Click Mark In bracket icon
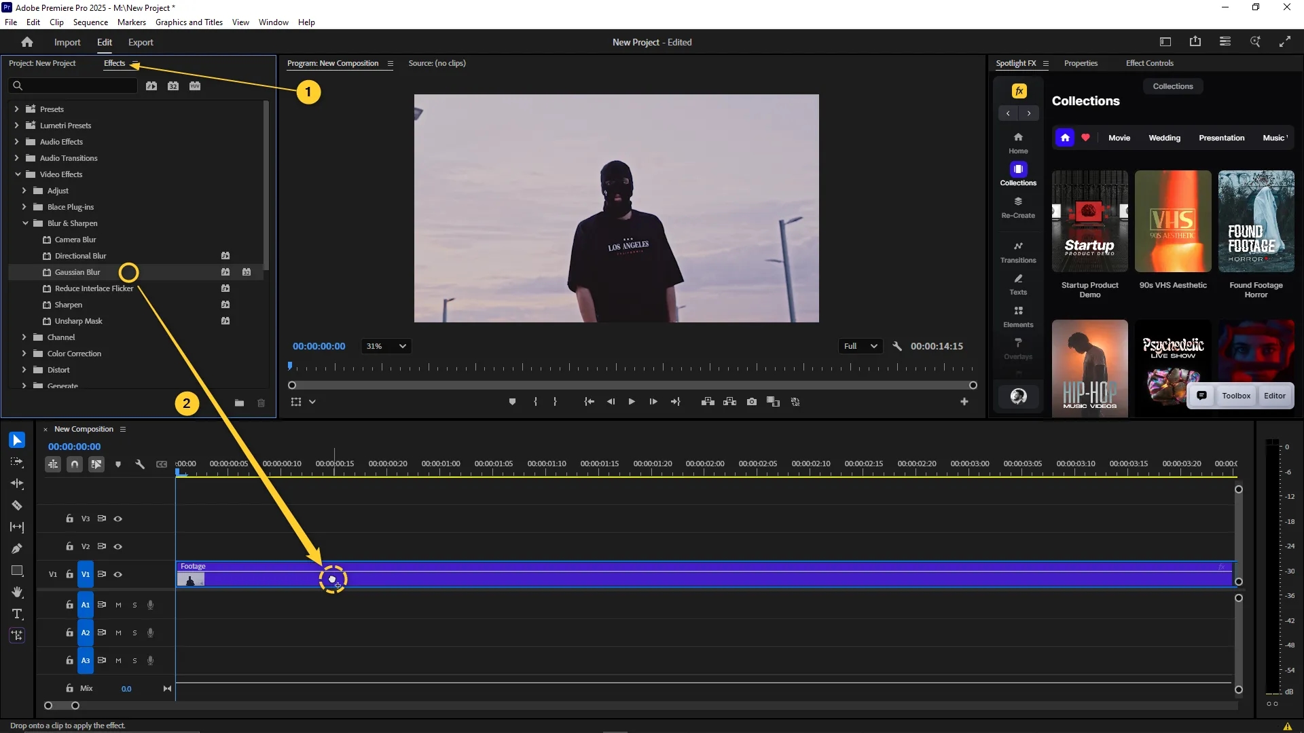This screenshot has height=733, width=1304. (535, 402)
